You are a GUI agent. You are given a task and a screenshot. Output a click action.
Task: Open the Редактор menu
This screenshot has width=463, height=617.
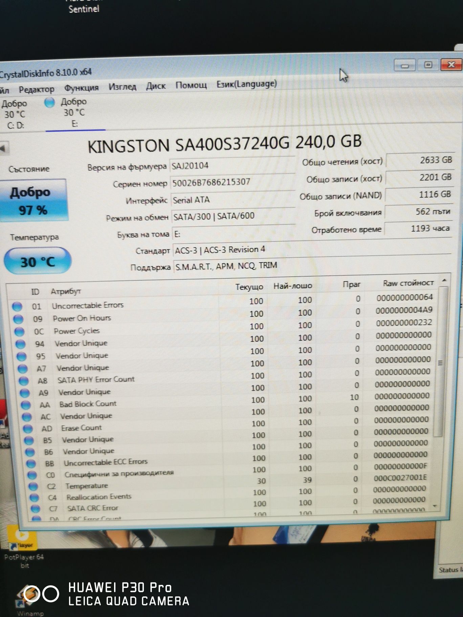pyautogui.click(x=36, y=90)
